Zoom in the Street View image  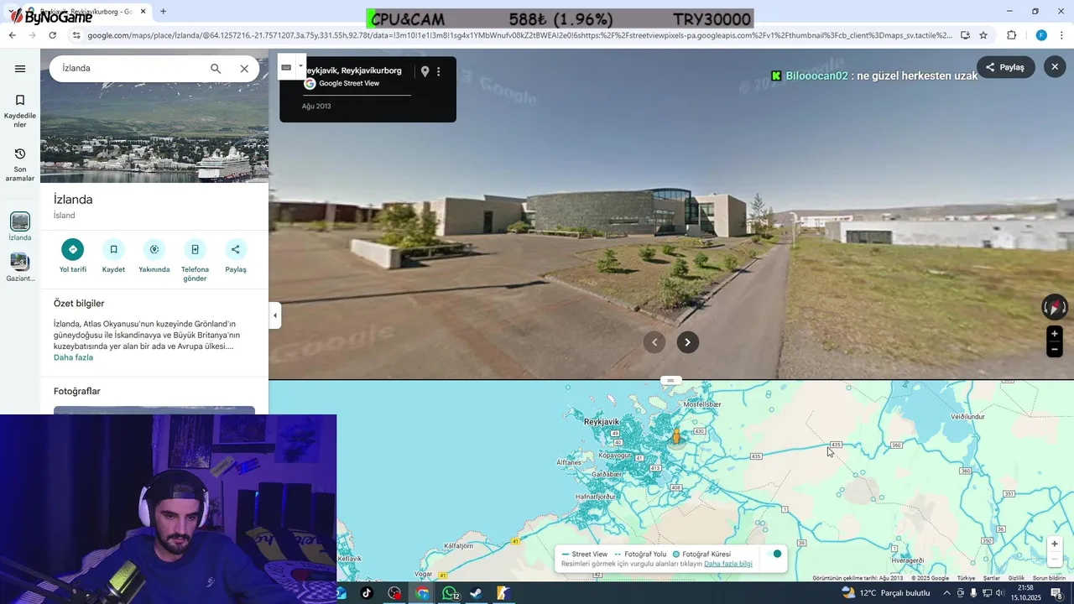coord(1055,334)
